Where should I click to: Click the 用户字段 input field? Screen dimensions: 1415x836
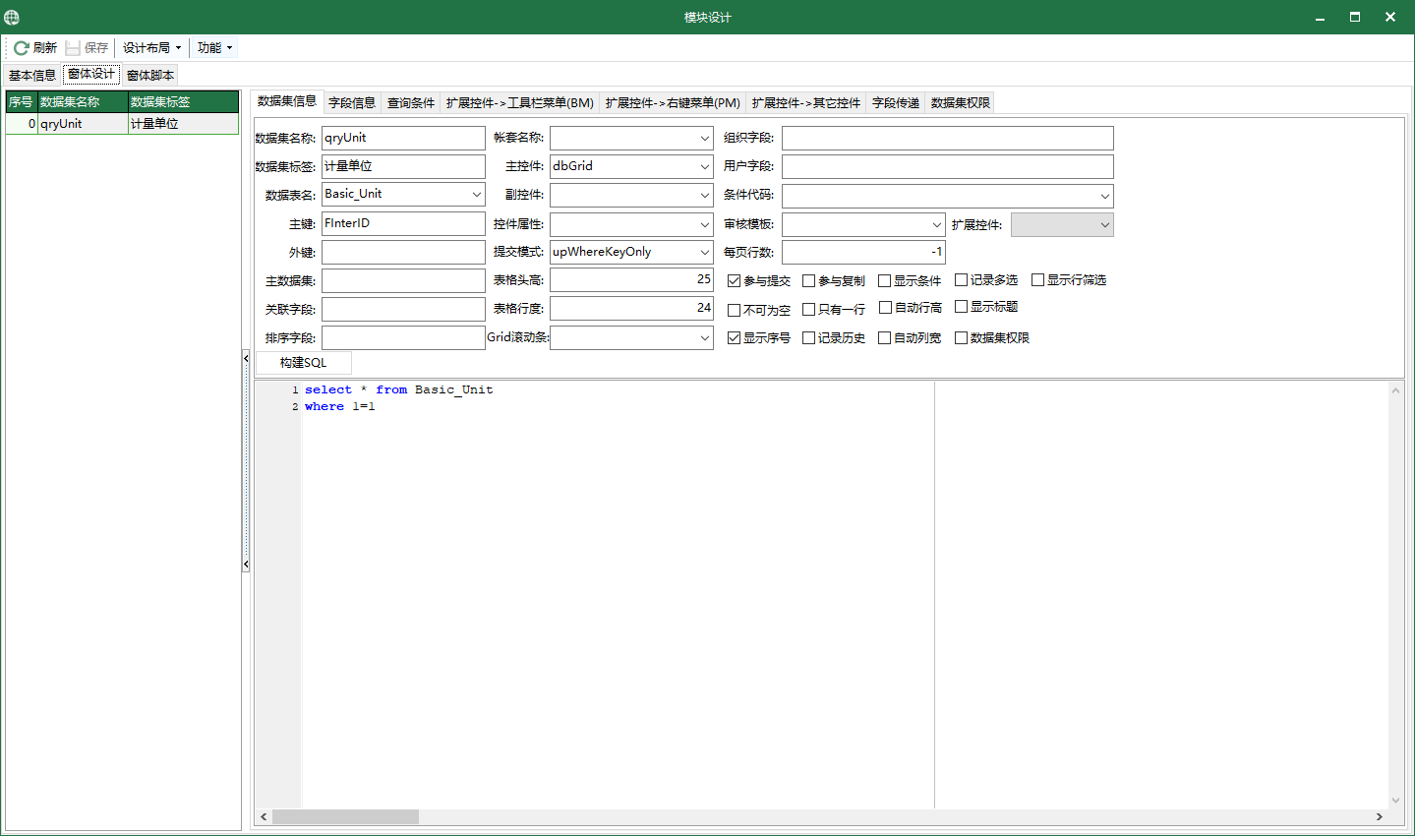pyautogui.click(x=948, y=166)
